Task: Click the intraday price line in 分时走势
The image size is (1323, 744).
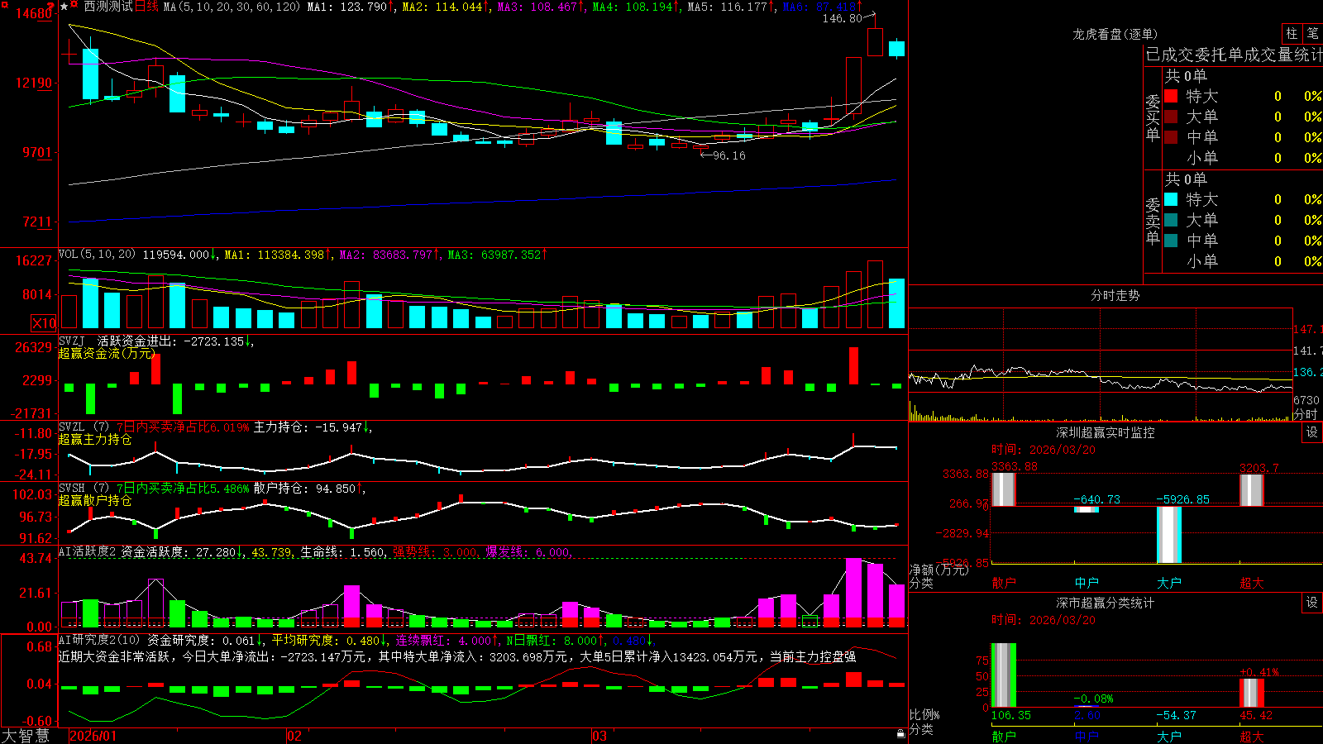Action: 1100,379
